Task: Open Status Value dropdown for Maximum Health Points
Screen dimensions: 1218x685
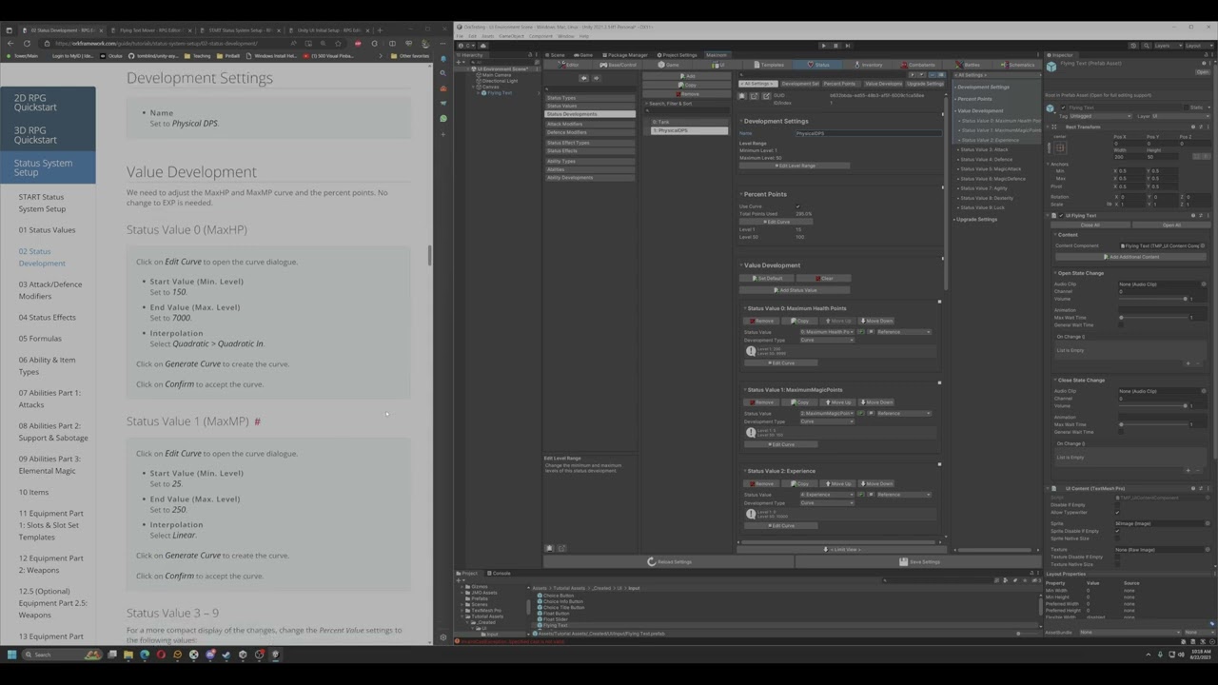Action: pyautogui.click(x=827, y=332)
